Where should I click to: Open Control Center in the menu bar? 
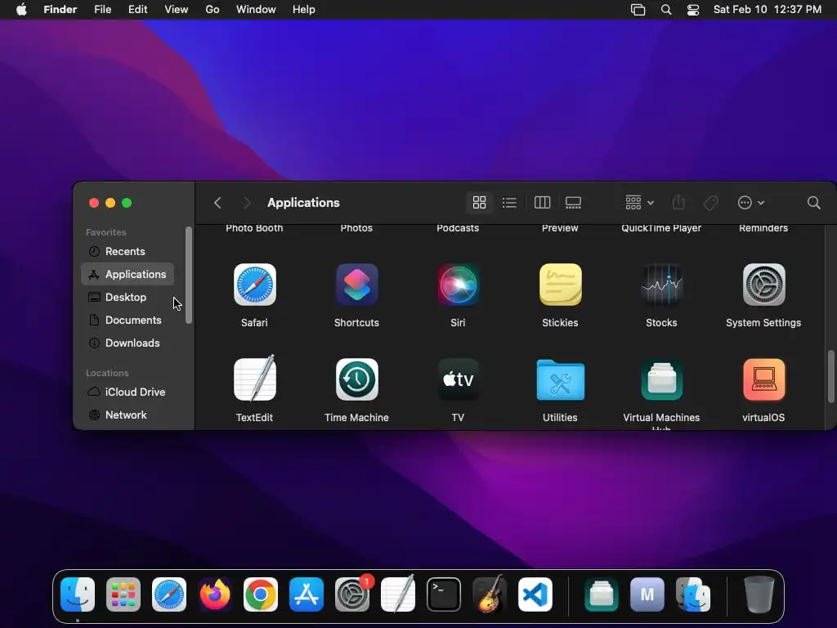click(693, 10)
